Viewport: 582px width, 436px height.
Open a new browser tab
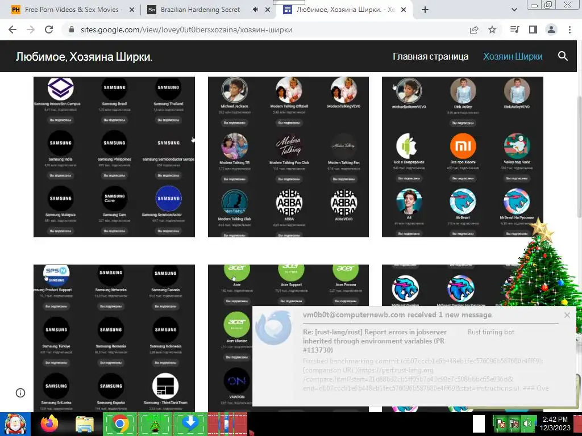(x=425, y=10)
